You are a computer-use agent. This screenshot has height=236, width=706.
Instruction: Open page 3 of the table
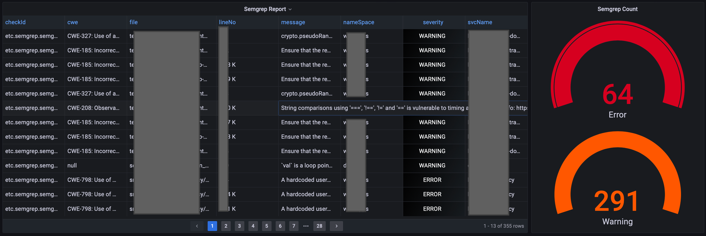(x=239, y=226)
